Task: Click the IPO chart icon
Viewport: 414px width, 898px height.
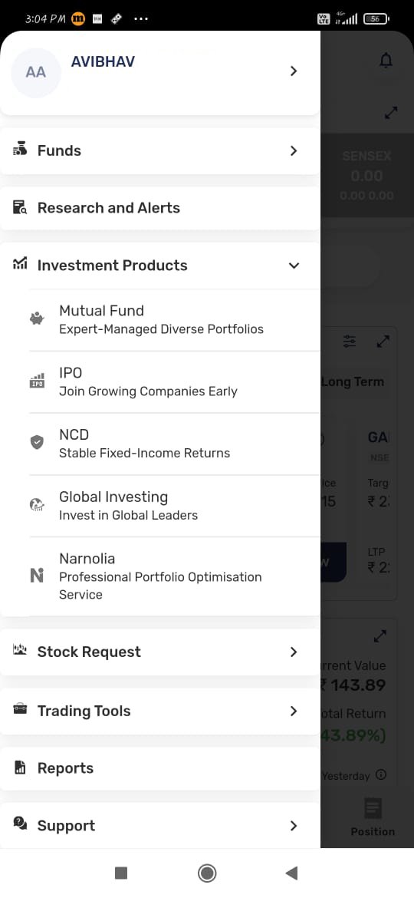Action: (x=37, y=381)
